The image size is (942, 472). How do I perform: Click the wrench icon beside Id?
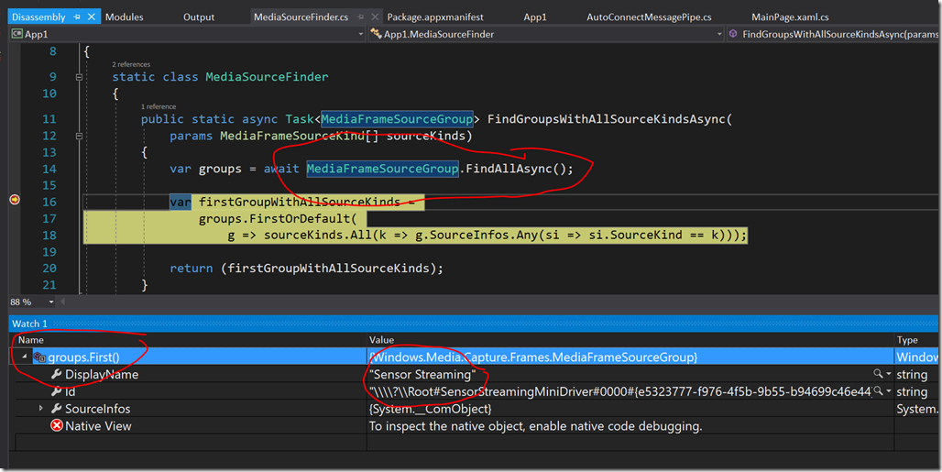pyautogui.click(x=57, y=391)
